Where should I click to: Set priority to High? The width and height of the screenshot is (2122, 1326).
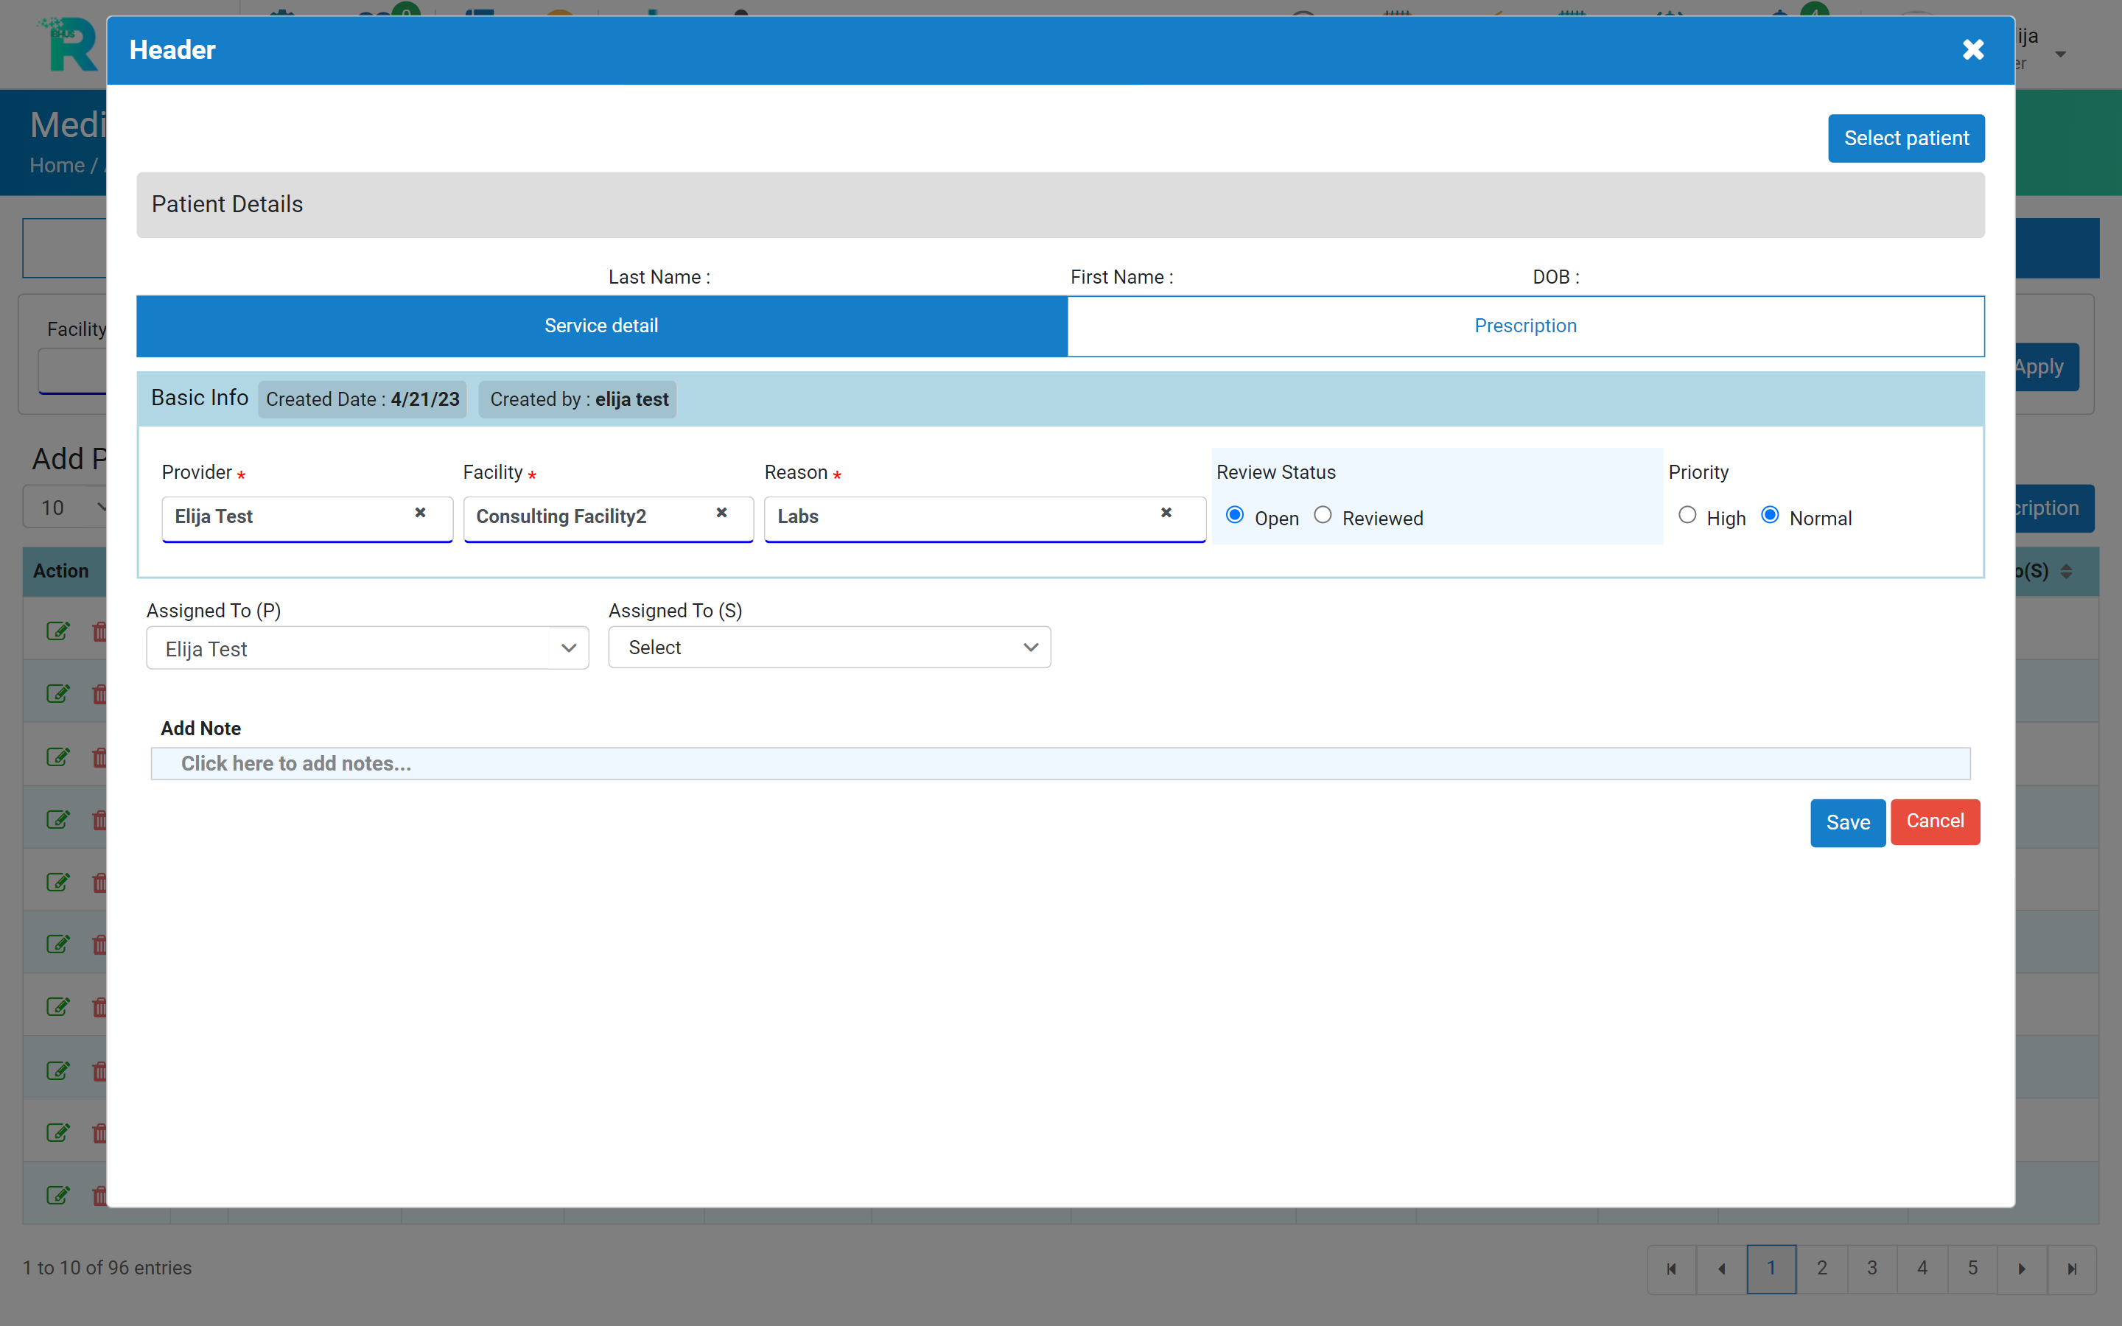pyautogui.click(x=1687, y=516)
